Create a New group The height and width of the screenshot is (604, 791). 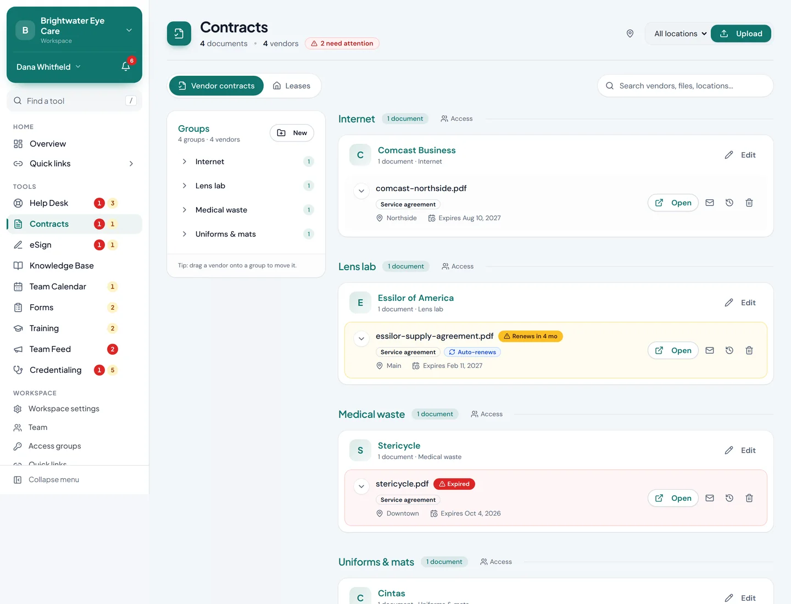(292, 133)
